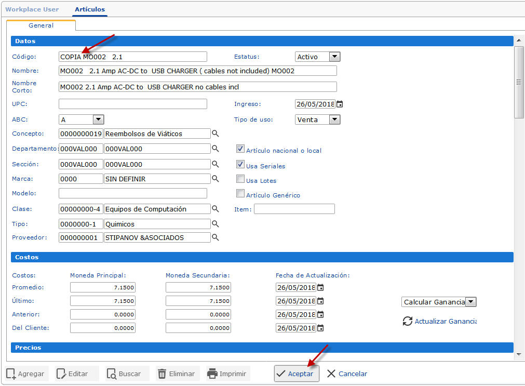Uncheck Artículo nacional o local checkbox
Image resolution: width=525 pixels, height=386 pixels.
click(240, 149)
